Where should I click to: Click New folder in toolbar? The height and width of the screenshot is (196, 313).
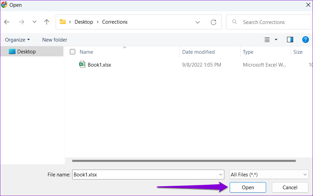coord(55,40)
